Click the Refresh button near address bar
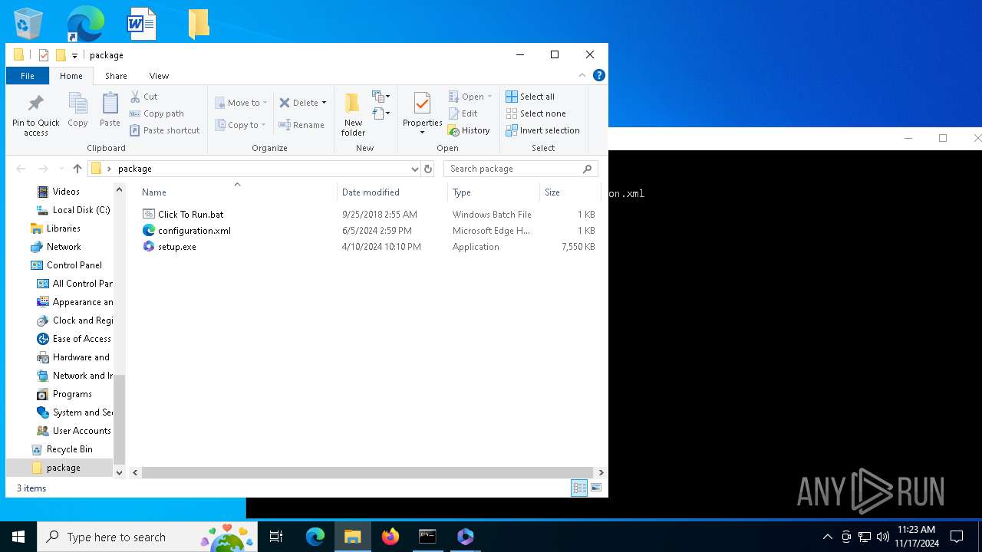 tap(428, 169)
